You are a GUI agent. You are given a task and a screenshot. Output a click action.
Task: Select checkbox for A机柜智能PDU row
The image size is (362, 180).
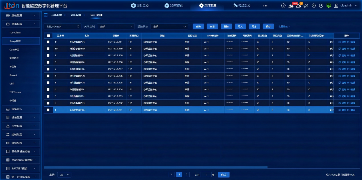[x=48, y=110]
